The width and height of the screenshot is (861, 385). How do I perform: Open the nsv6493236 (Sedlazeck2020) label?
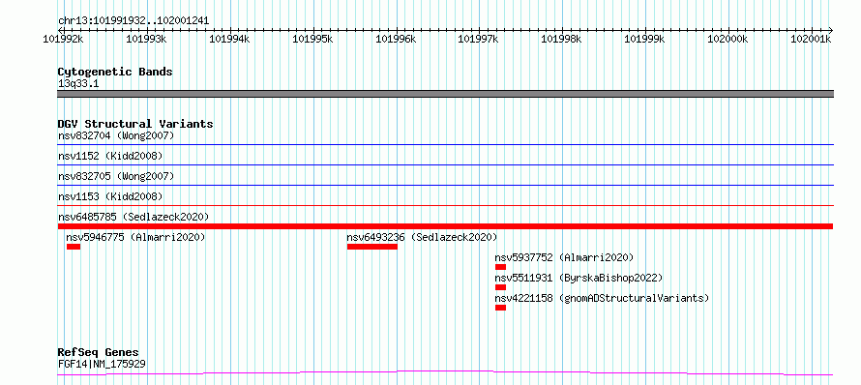[x=422, y=237]
